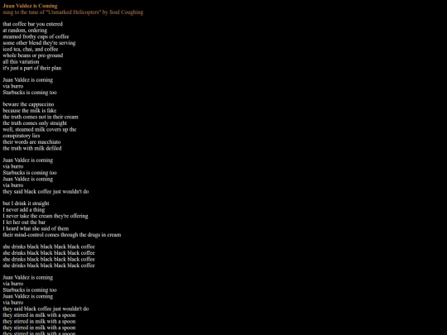The width and height of the screenshot is (447, 335).
Task: Click the line "I never take the cream they're offering"
Action: point(46,216)
